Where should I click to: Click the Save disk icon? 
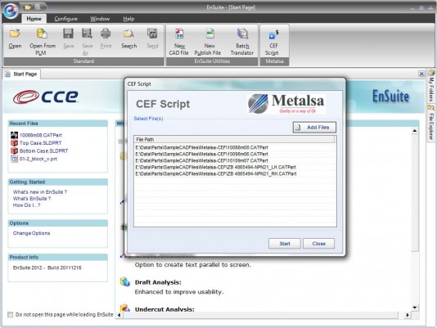[68, 34]
